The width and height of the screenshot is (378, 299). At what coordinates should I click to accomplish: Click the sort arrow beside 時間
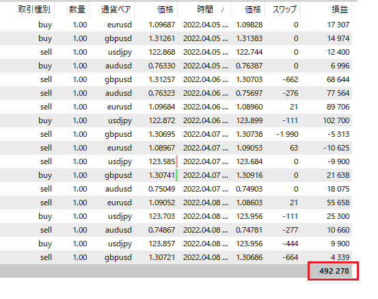[x=223, y=10]
